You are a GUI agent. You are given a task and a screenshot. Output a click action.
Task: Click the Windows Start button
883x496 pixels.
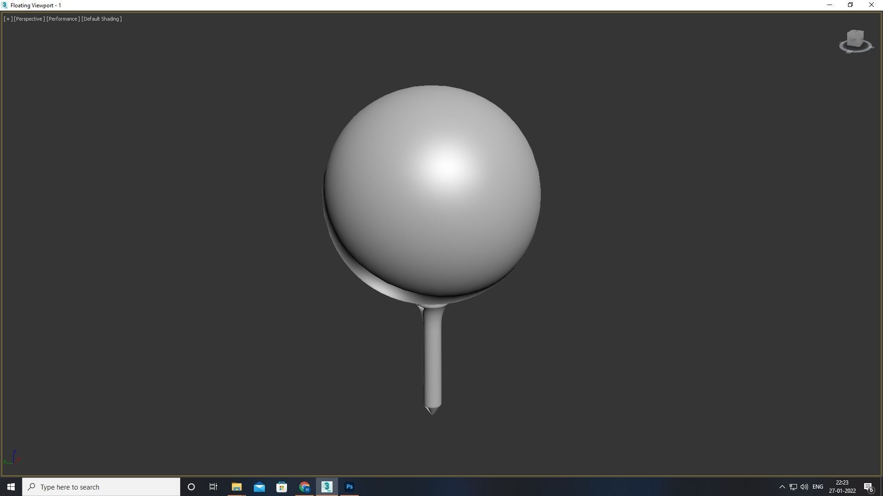[x=11, y=487]
